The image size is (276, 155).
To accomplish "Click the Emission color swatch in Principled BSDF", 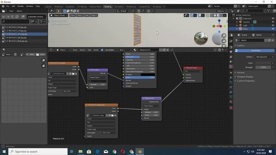I will point(148,74).
